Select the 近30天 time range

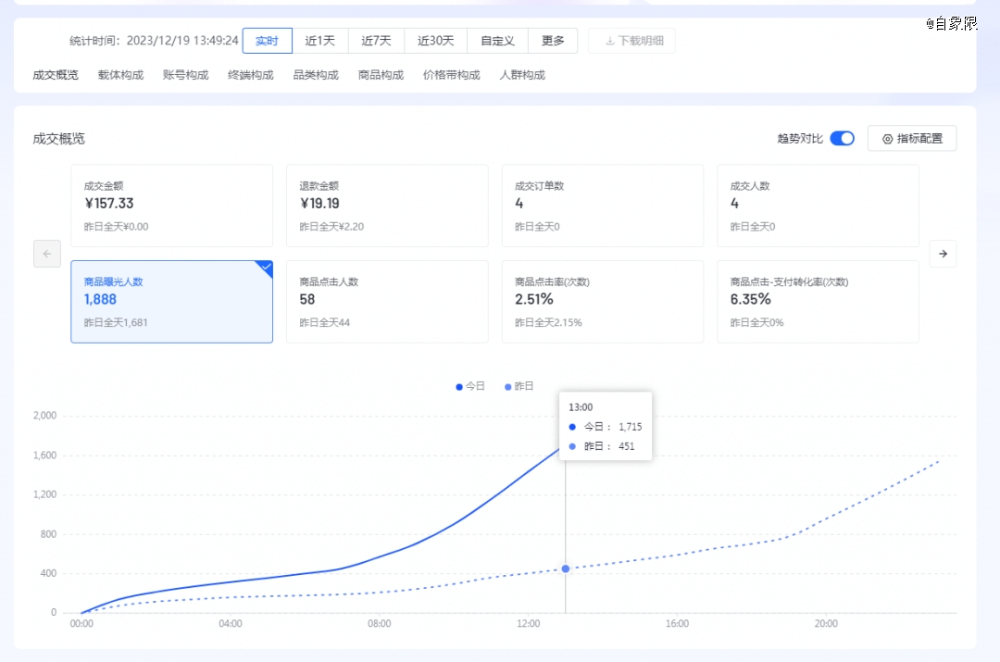point(435,41)
